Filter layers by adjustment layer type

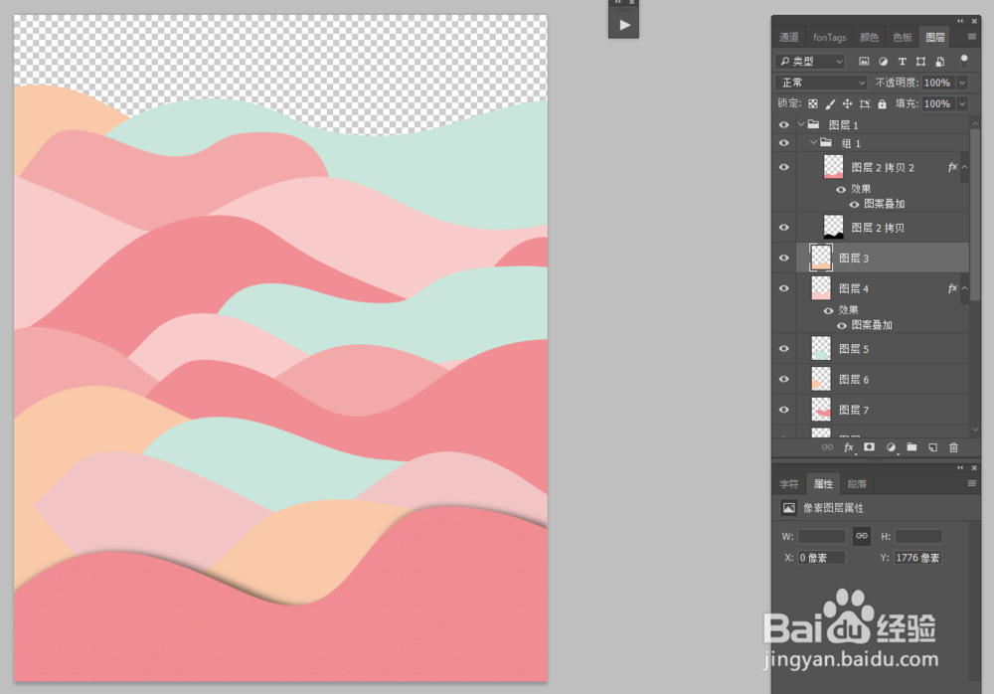pos(883,62)
